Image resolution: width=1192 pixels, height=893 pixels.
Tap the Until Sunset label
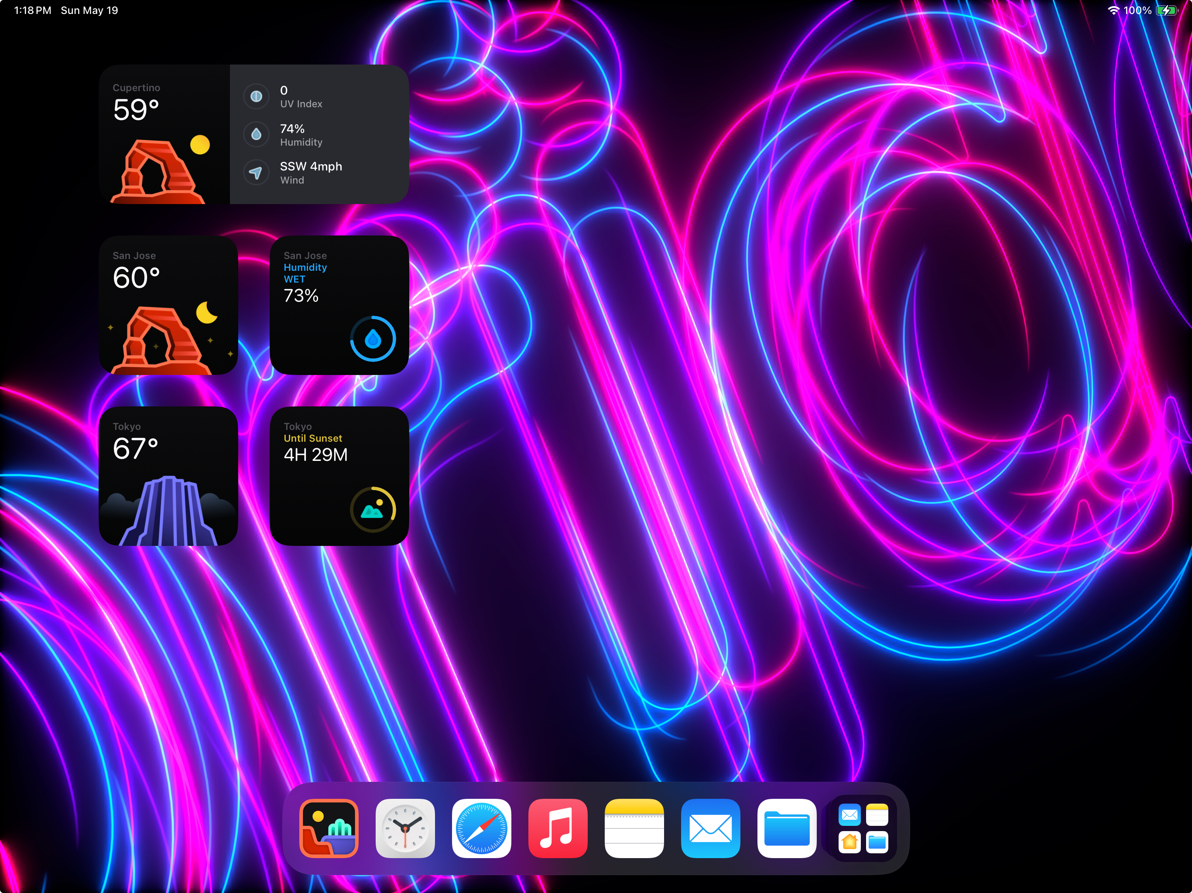pos(312,438)
